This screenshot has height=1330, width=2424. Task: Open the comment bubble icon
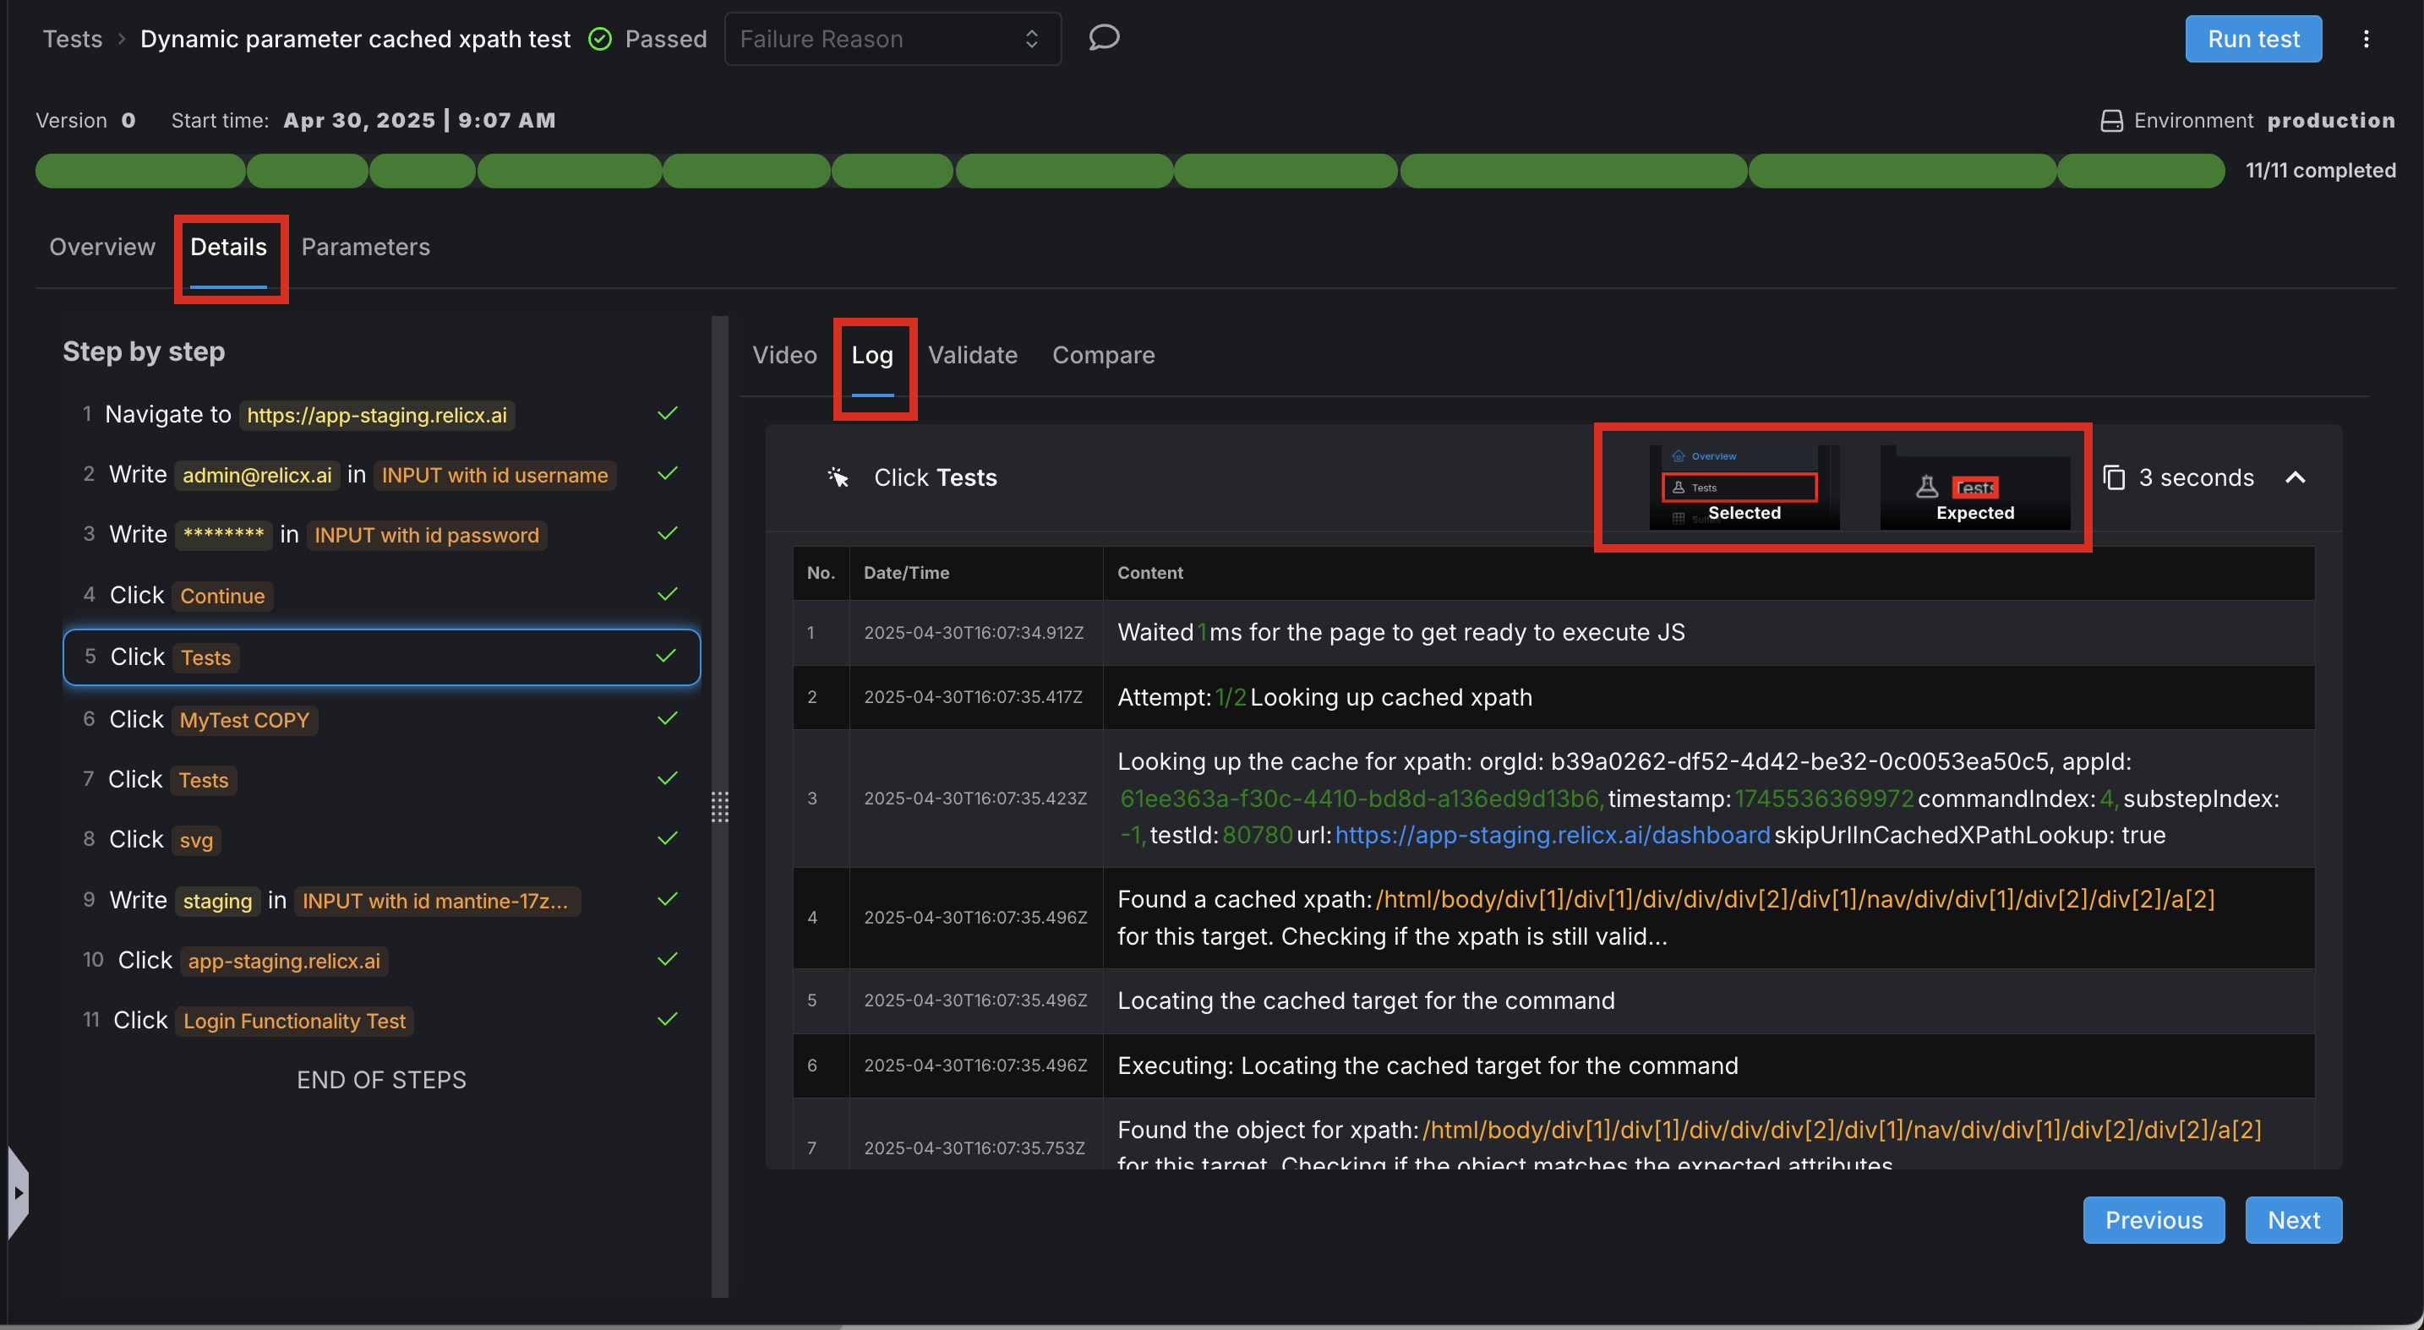click(1103, 38)
